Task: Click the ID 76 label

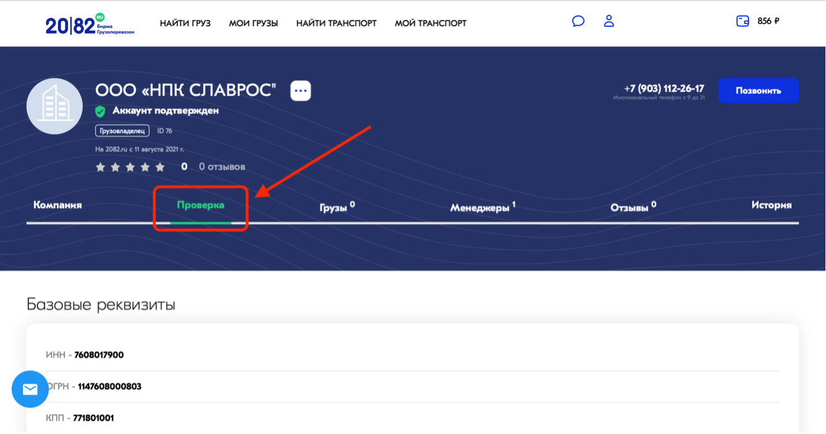Action: (165, 131)
